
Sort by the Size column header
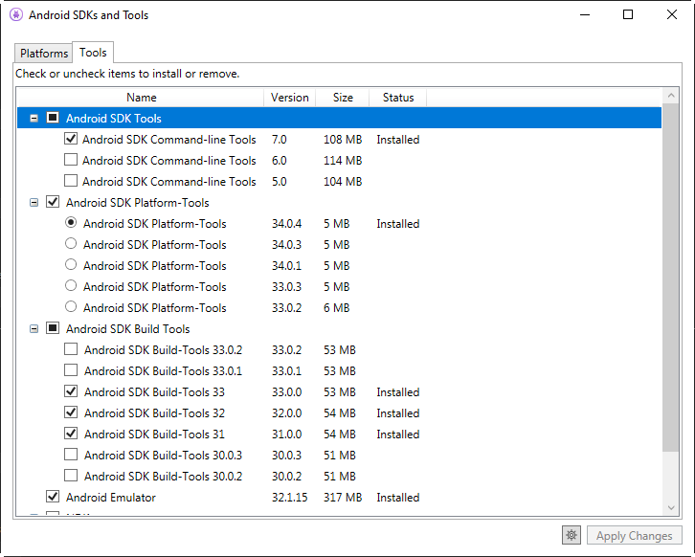coord(343,98)
